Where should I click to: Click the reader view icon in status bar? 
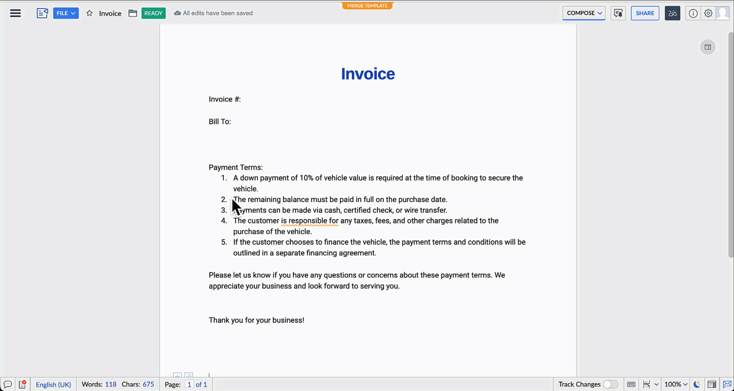(x=712, y=385)
